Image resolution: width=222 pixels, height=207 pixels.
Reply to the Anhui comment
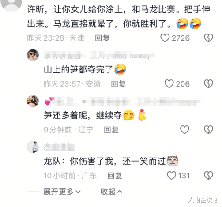[x=118, y=84]
